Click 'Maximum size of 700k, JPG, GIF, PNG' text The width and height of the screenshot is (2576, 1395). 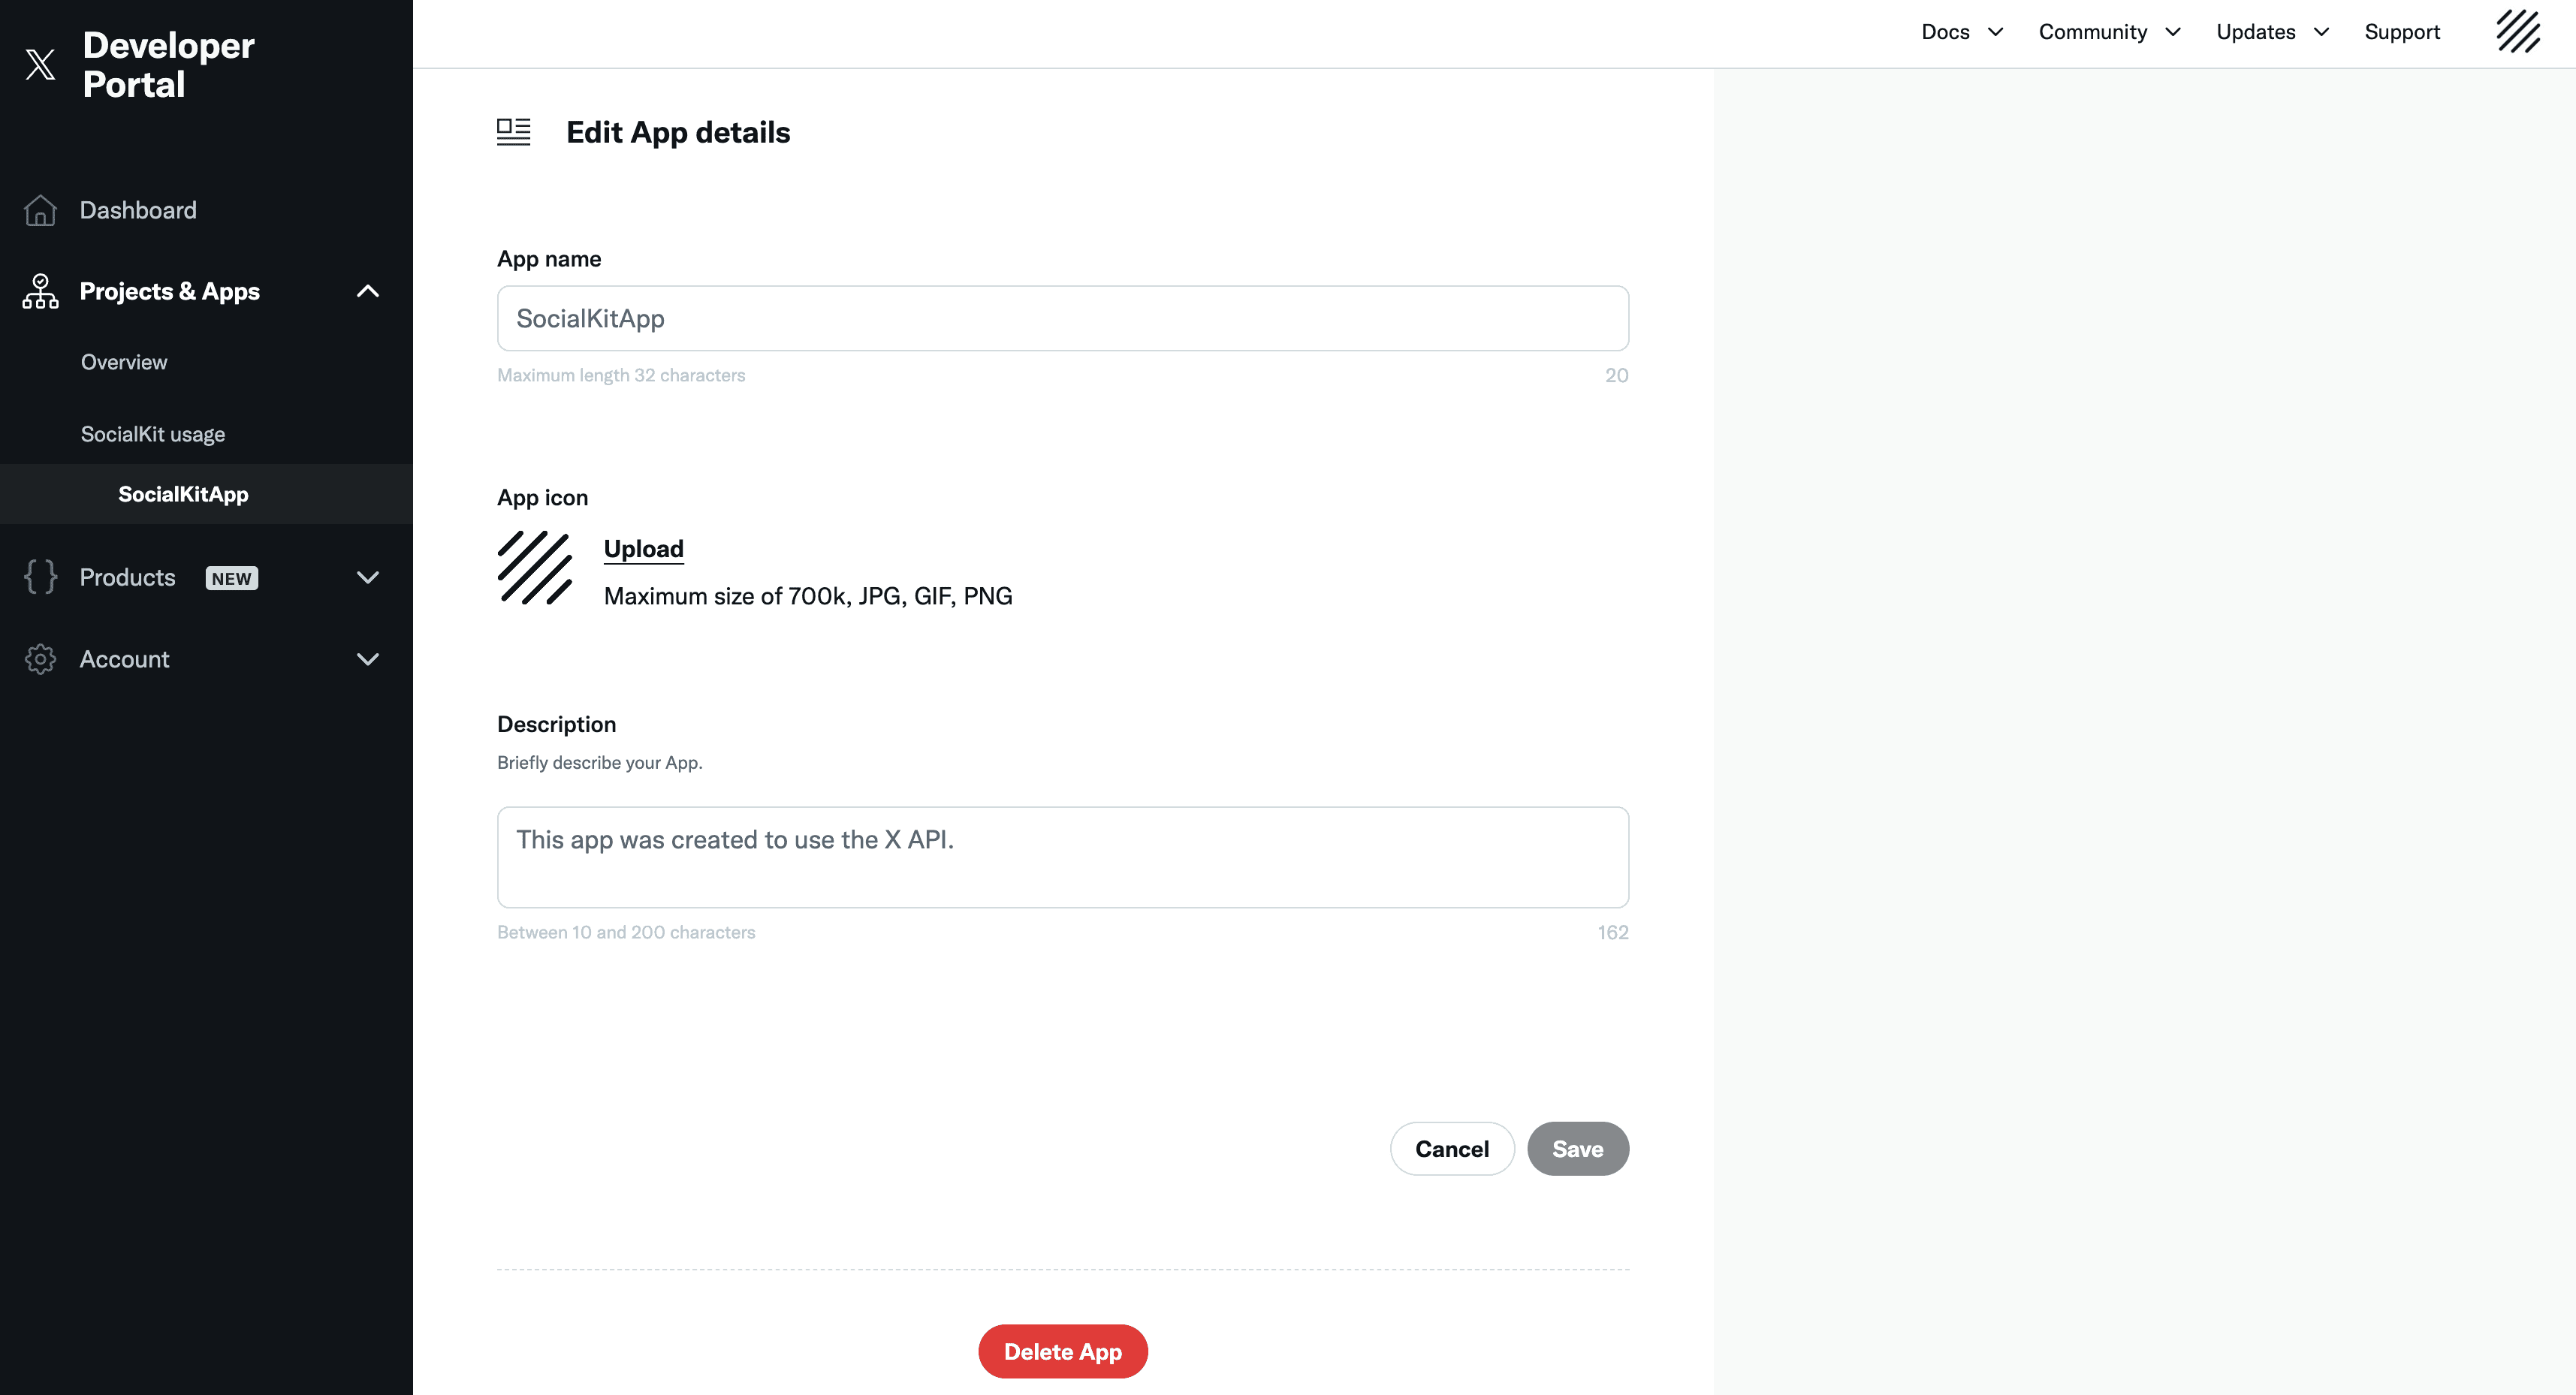tap(808, 596)
